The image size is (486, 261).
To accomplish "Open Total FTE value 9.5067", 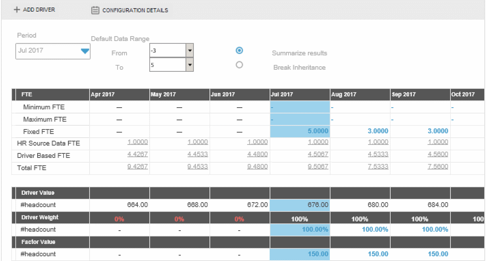I will [318, 167].
